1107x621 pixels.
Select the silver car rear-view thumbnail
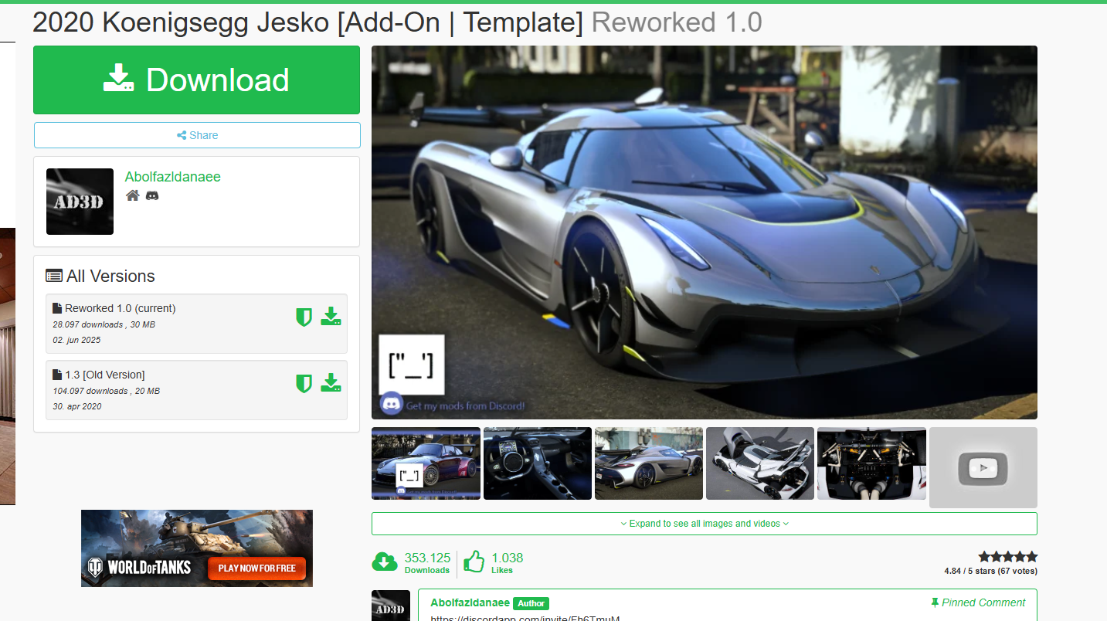648,463
